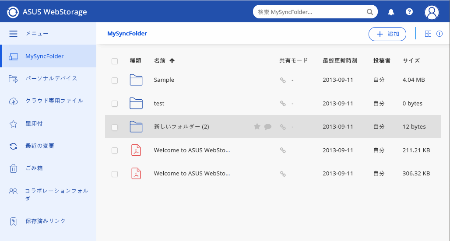Check the Sample folder checkbox
This screenshot has width=450, height=241.
pyautogui.click(x=115, y=80)
